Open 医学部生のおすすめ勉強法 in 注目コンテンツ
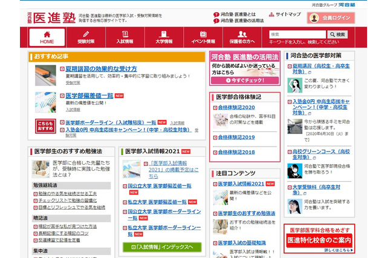 tap(247, 213)
